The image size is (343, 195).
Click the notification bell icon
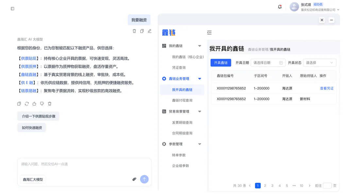(x=280, y=7)
